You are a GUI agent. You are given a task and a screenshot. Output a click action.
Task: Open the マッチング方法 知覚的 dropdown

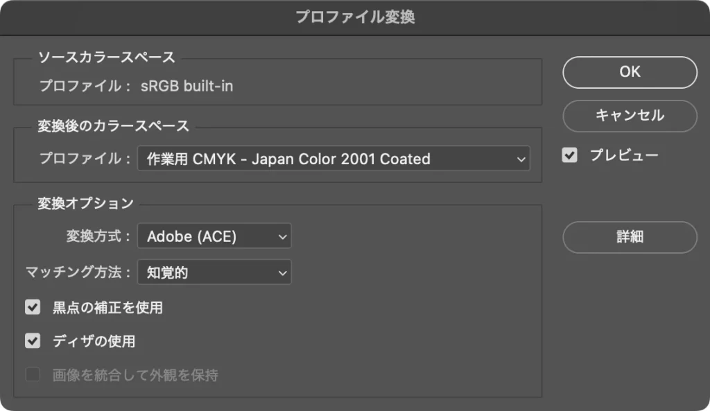point(214,272)
